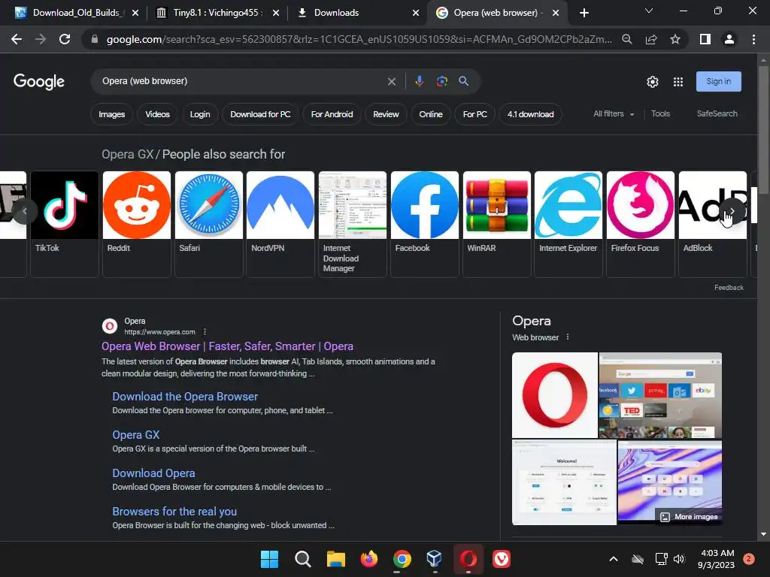This screenshot has width=770, height=577.
Task: Open a new browser tab
Action: coord(584,13)
